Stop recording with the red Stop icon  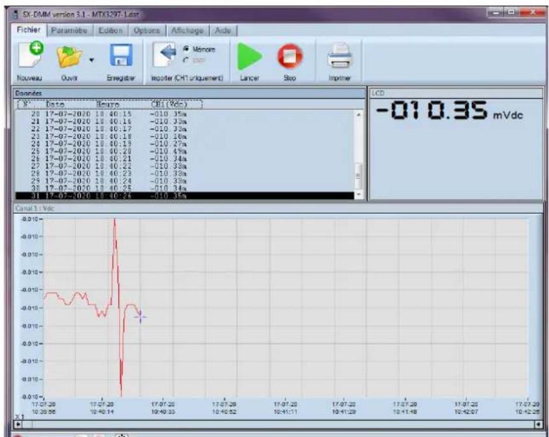[290, 56]
